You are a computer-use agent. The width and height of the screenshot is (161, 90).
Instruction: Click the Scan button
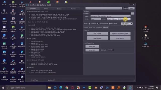pos(131,8)
